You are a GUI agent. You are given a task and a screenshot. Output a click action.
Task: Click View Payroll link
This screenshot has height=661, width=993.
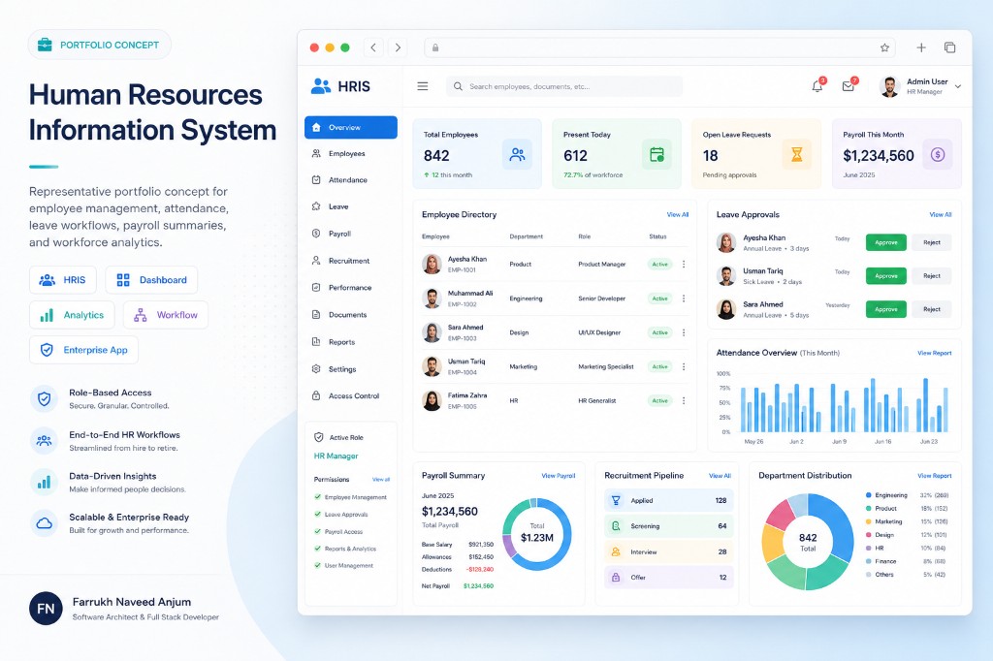tap(559, 476)
